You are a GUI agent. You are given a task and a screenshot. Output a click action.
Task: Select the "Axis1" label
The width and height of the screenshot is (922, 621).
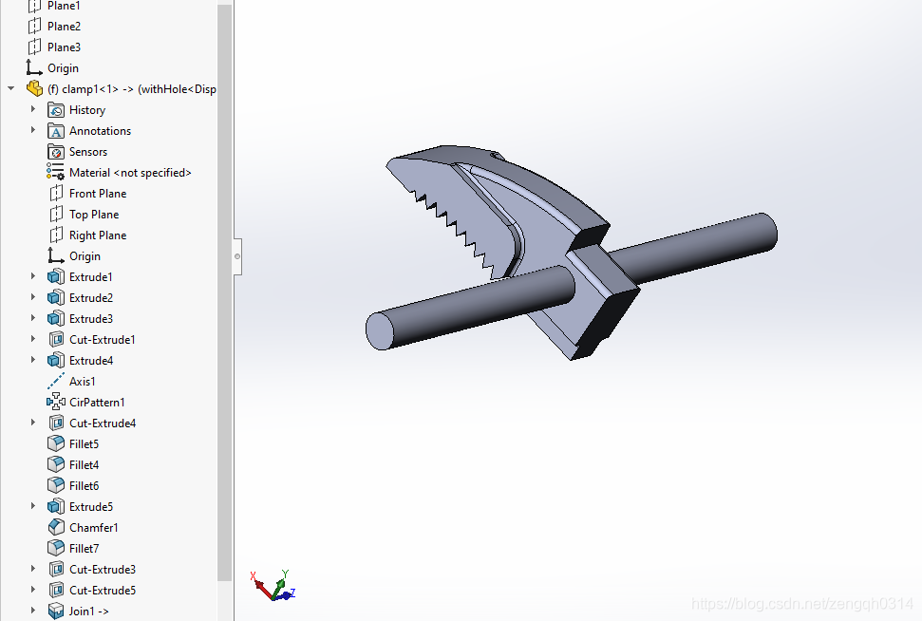tap(83, 382)
